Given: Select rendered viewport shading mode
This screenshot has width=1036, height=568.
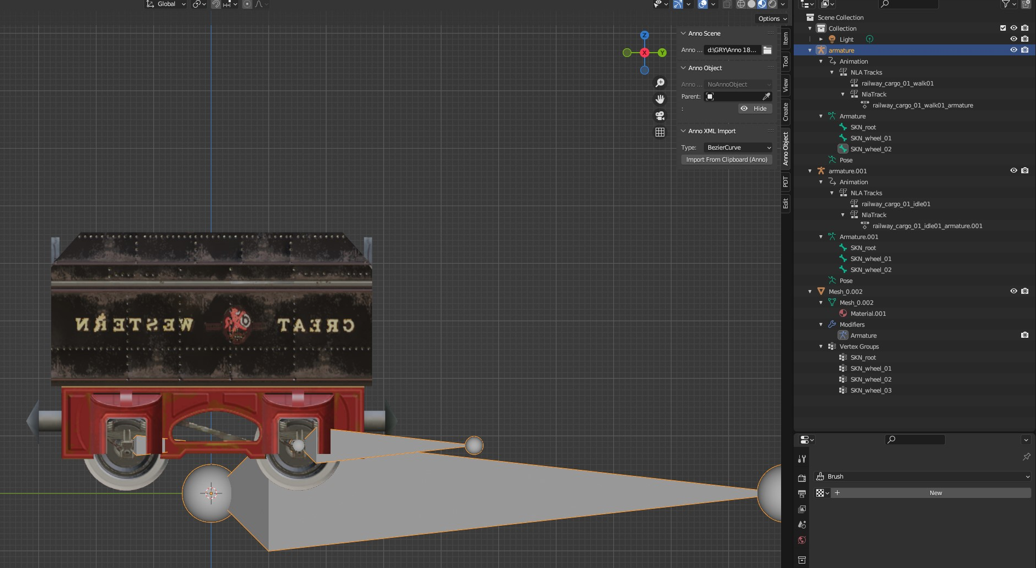Looking at the screenshot, I should point(772,4).
